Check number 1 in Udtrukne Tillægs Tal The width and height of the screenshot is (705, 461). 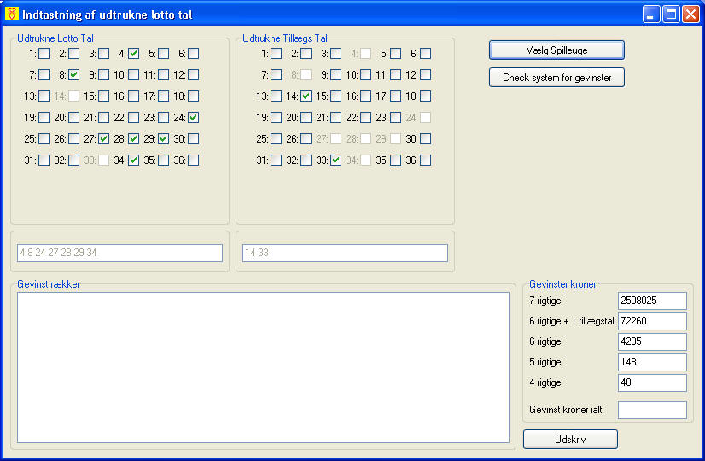click(x=277, y=53)
